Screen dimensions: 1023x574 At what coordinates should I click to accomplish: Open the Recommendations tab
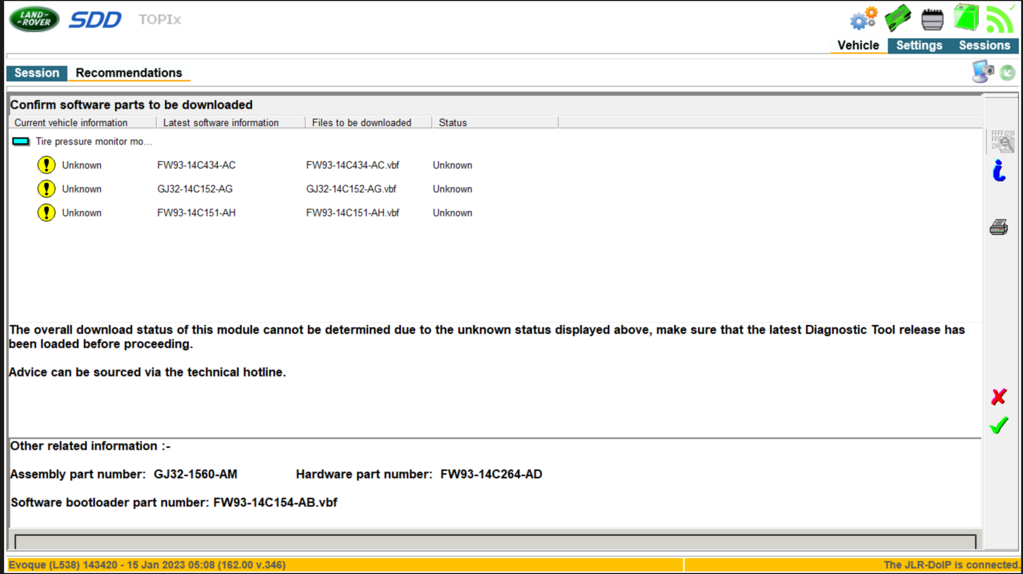click(129, 73)
